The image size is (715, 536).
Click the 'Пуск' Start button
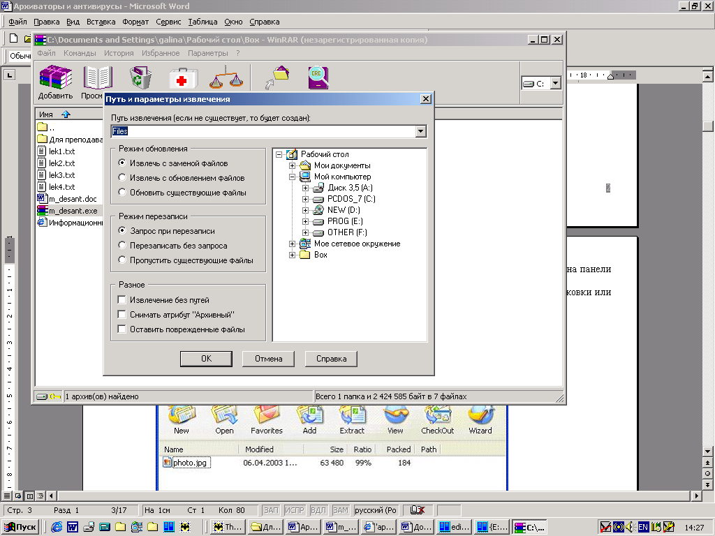[20, 527]
